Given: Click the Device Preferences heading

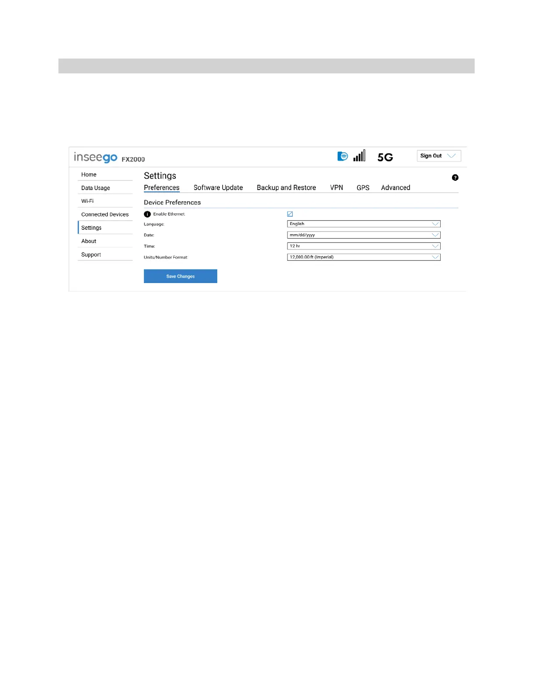Looking at the screenshot, I should tap(172, 203).
